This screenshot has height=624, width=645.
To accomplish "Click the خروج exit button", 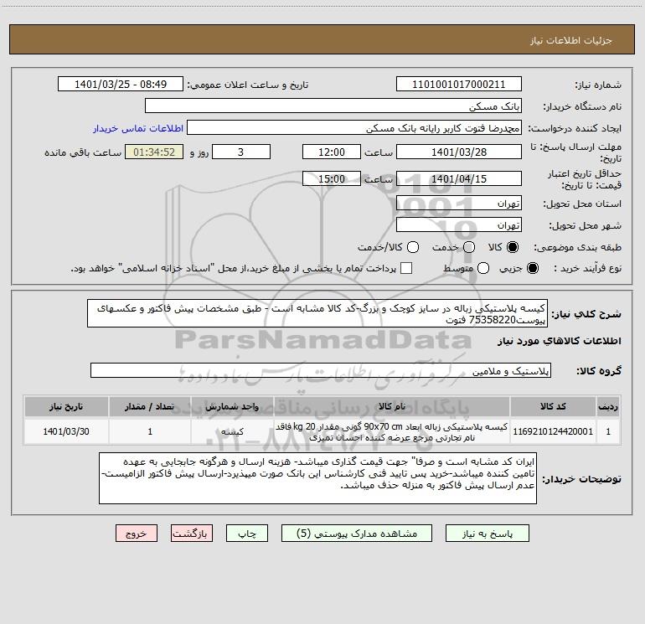I will click(x=137, y=534).
